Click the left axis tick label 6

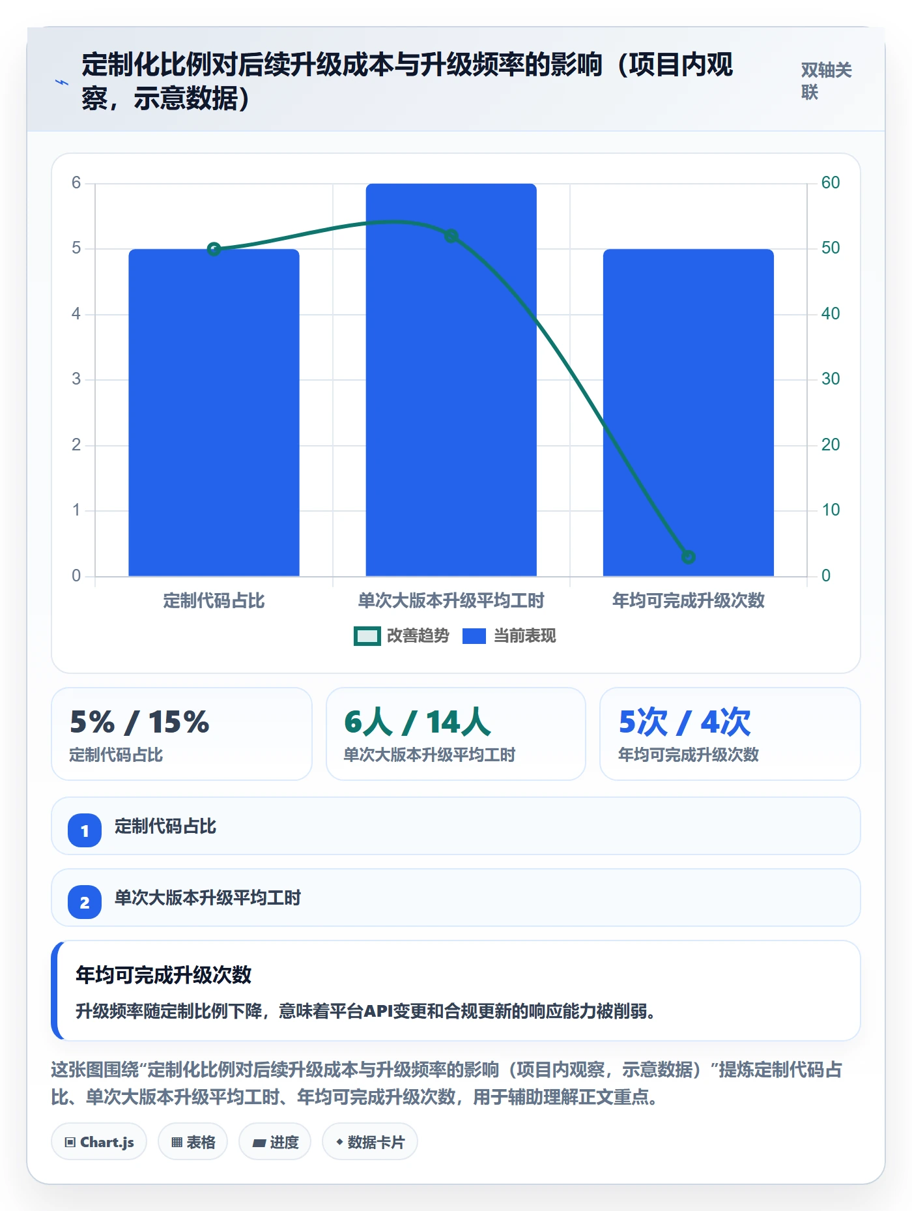click(x=76, y=182)
